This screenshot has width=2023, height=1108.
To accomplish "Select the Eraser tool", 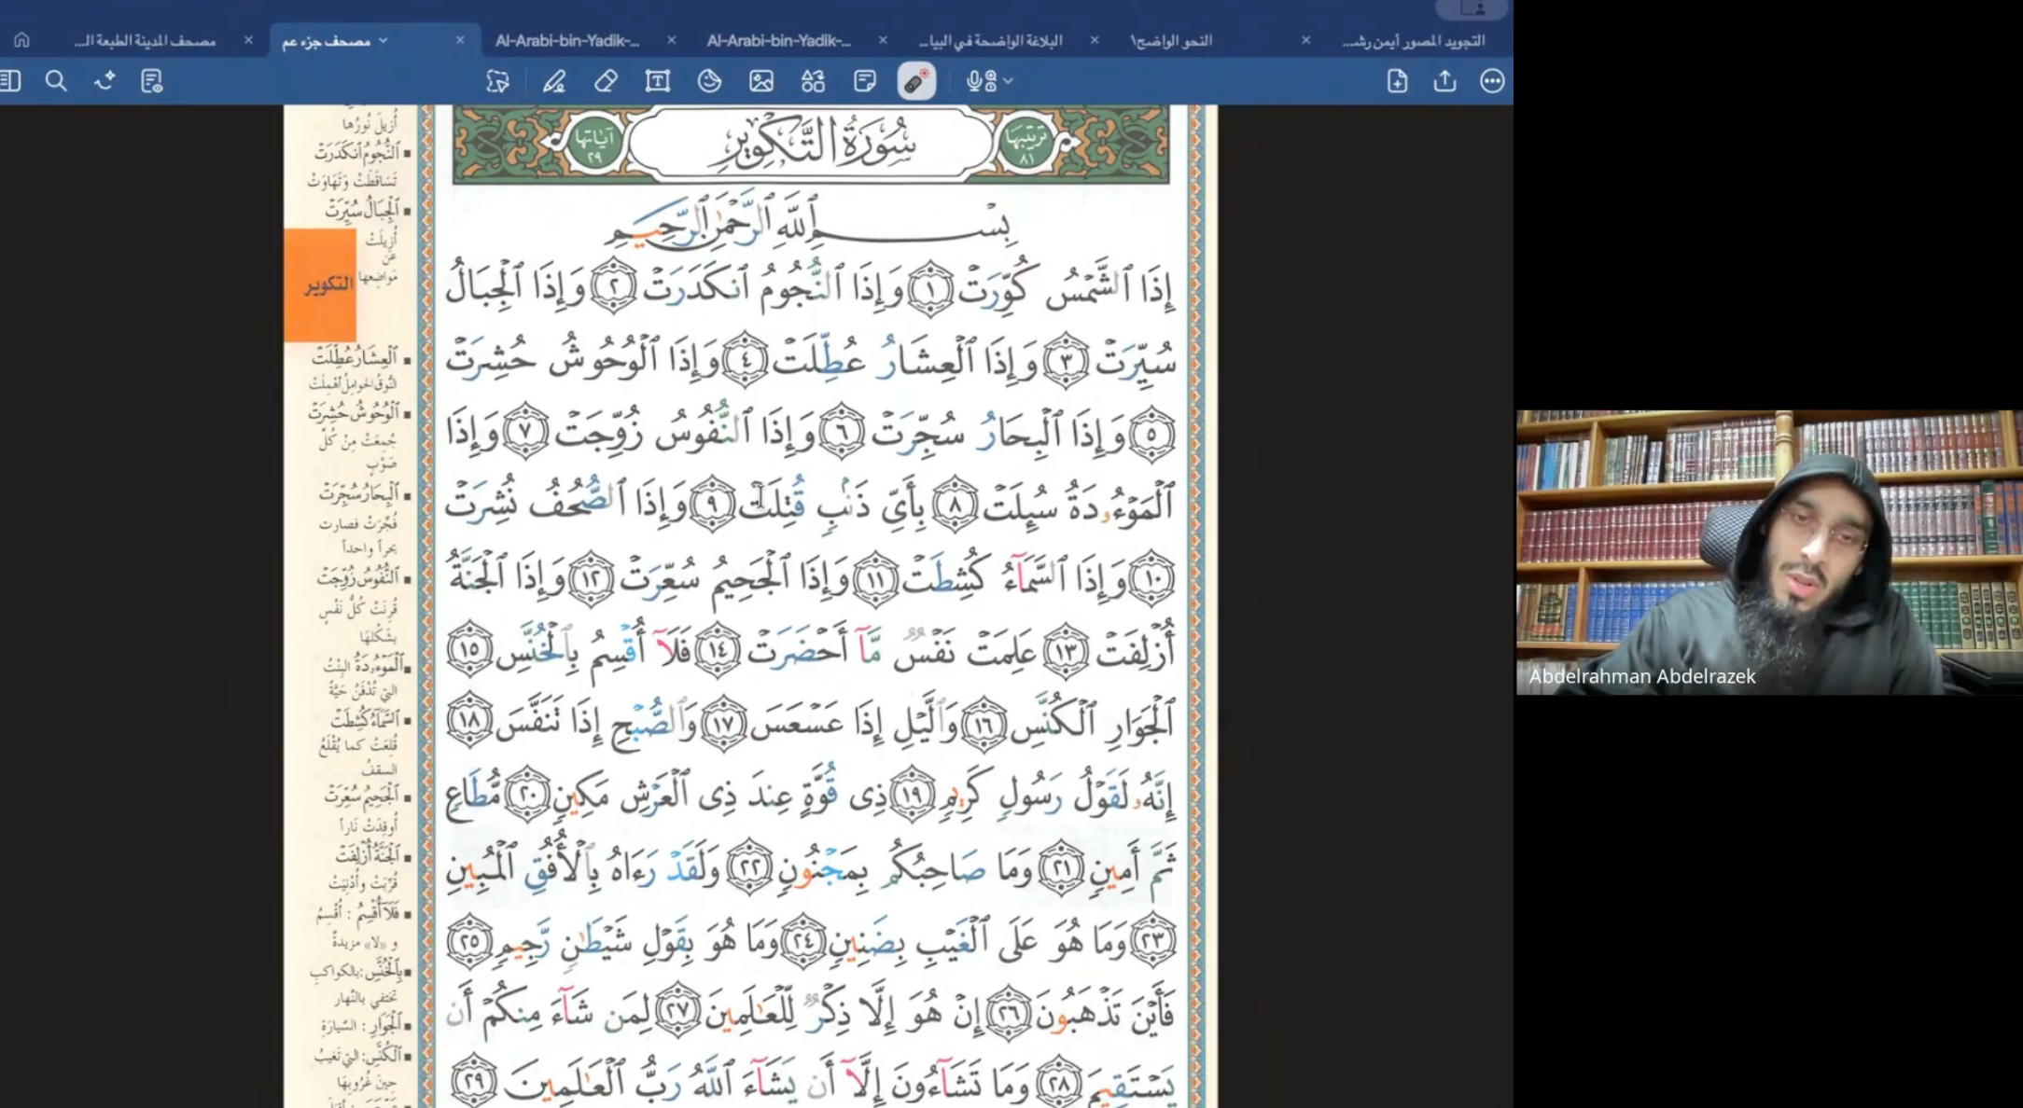I will 606,81.
